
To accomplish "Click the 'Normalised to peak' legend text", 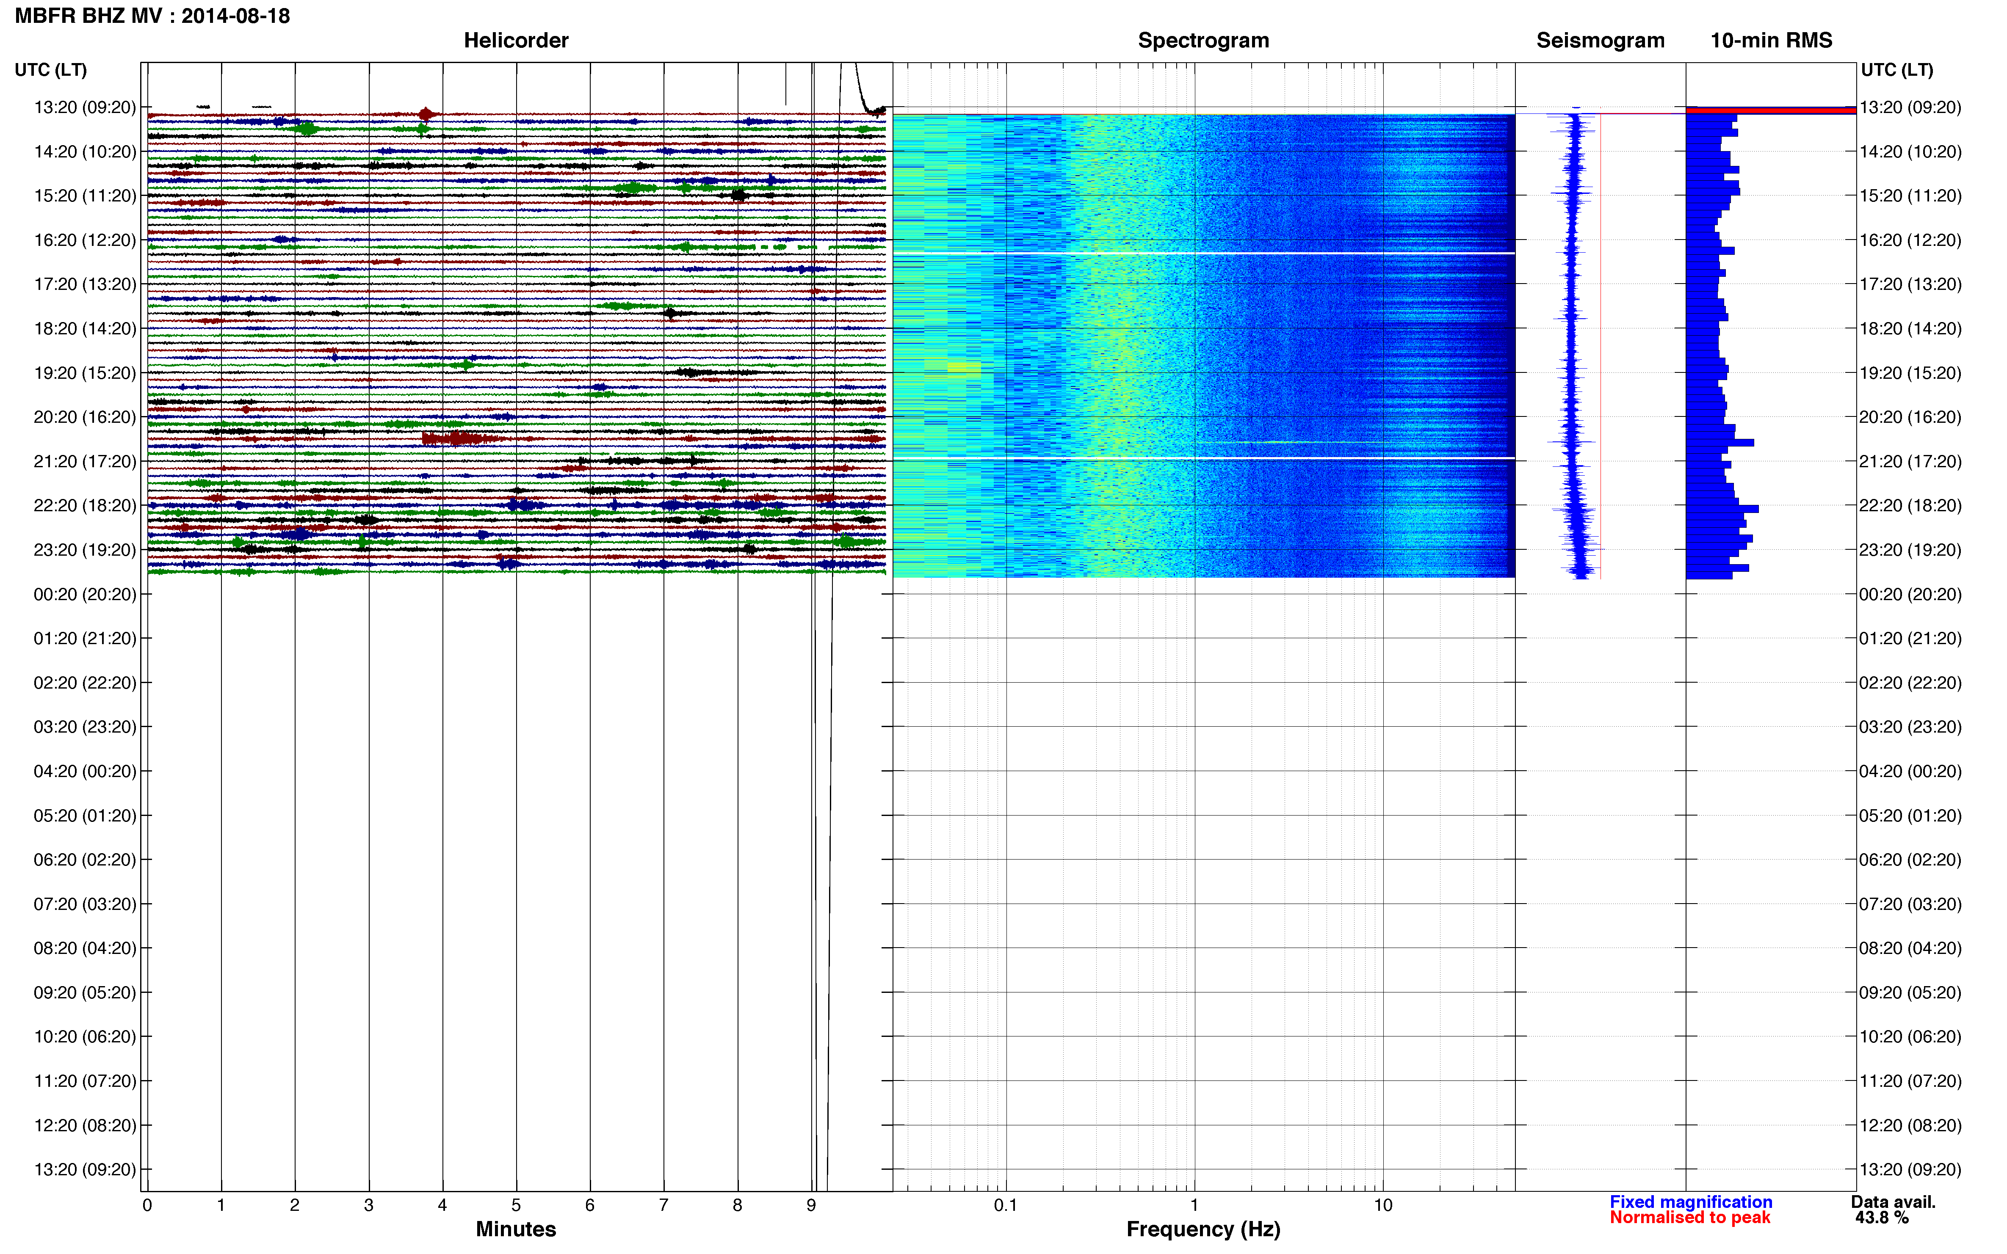I will [x=1689, y=1217].
